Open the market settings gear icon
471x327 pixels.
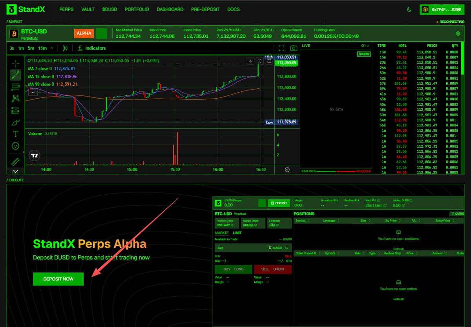point(458,33)
